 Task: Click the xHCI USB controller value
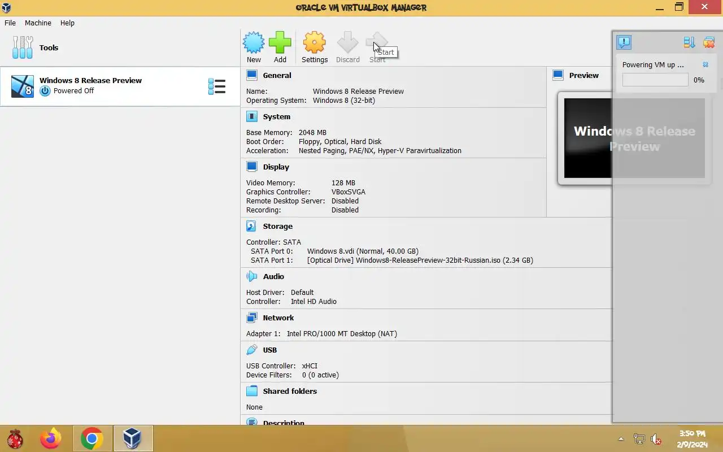pyautogui.click(x=310, y=366)
